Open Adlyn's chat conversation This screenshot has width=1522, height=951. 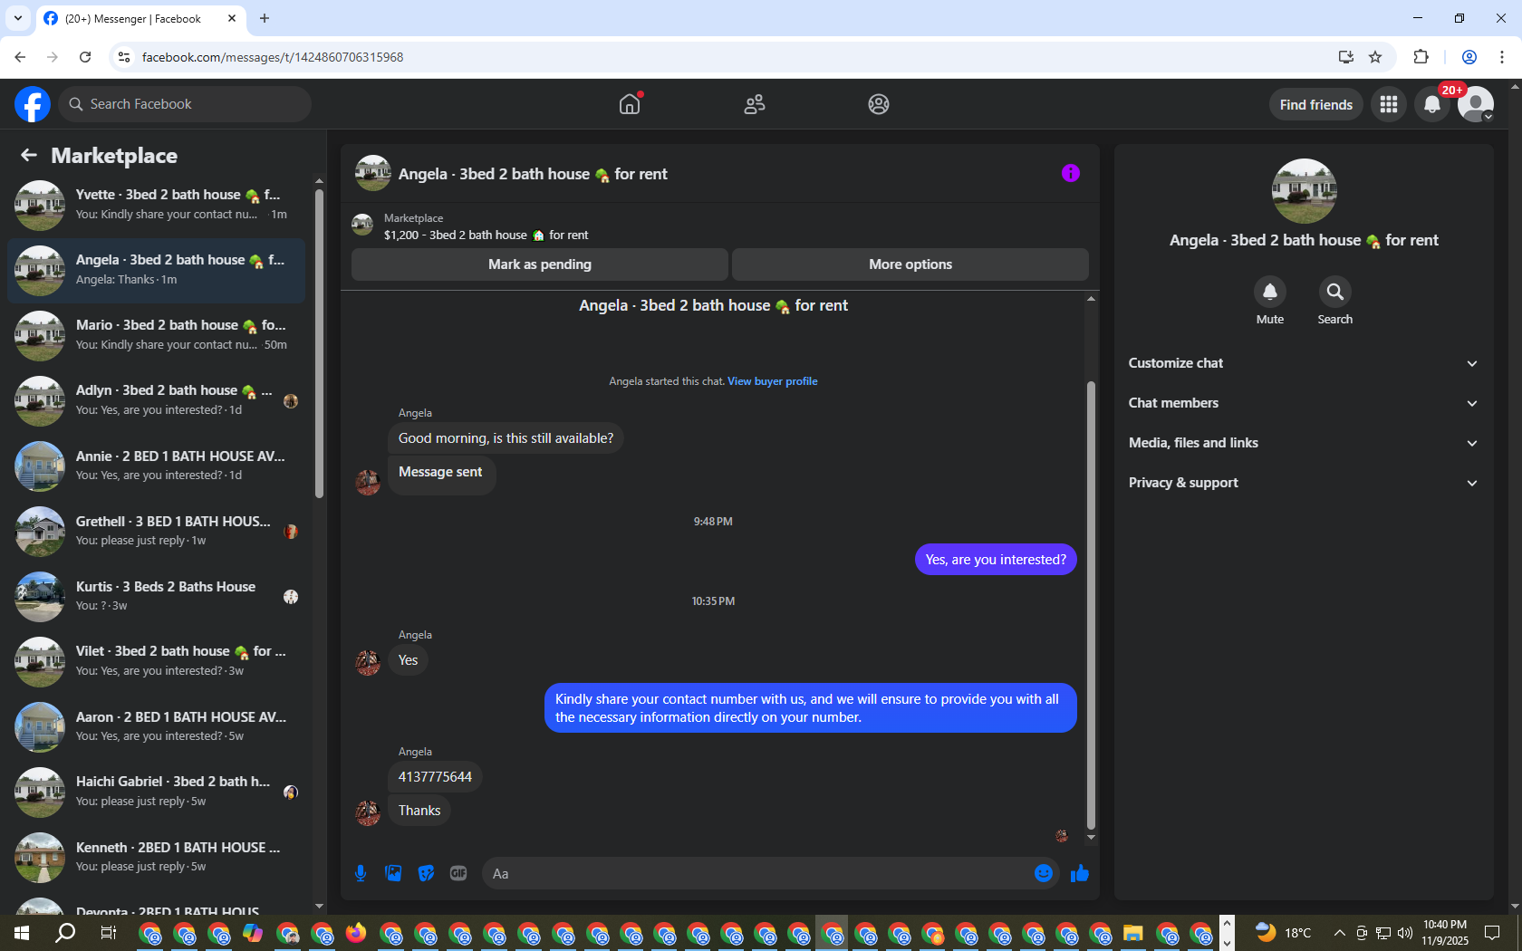(157, 400)
